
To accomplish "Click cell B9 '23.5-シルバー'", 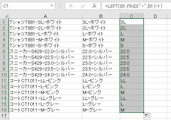I will coord(101,69).
